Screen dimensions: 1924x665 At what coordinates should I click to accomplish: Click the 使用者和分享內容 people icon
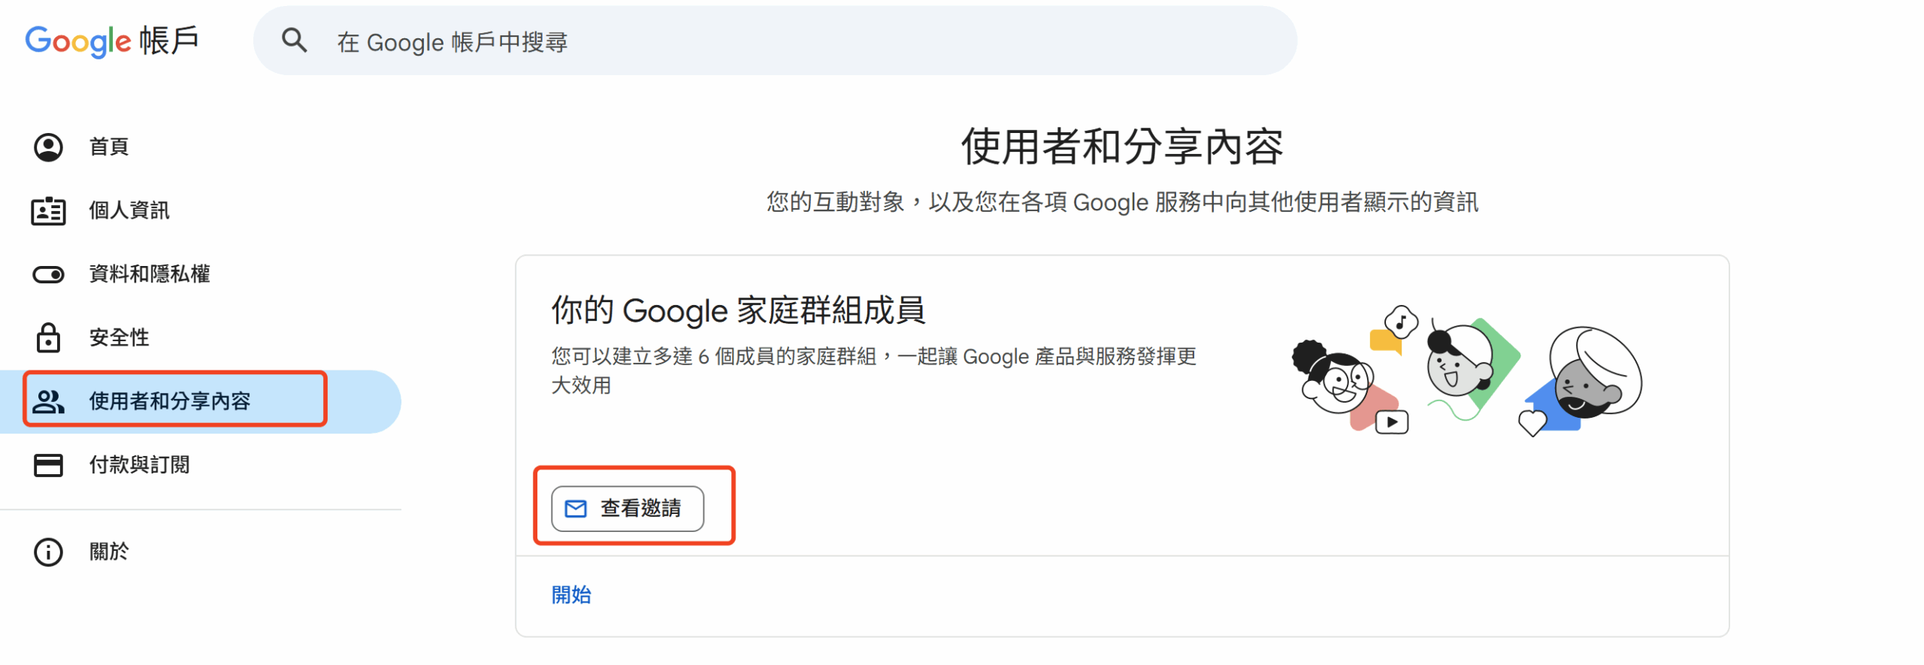point(48,401)
